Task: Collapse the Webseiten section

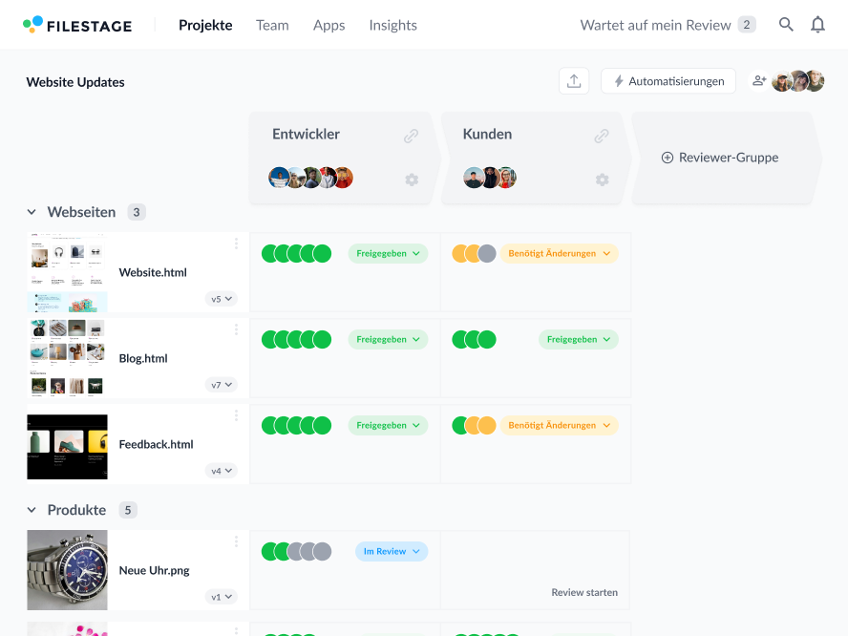Action: 32,212
